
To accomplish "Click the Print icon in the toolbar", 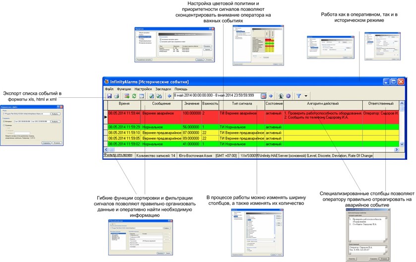I will (x=116, y=95).
